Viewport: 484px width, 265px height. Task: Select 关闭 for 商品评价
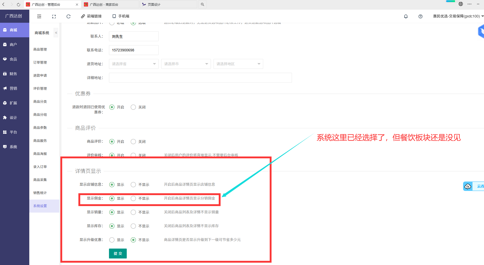133,142
